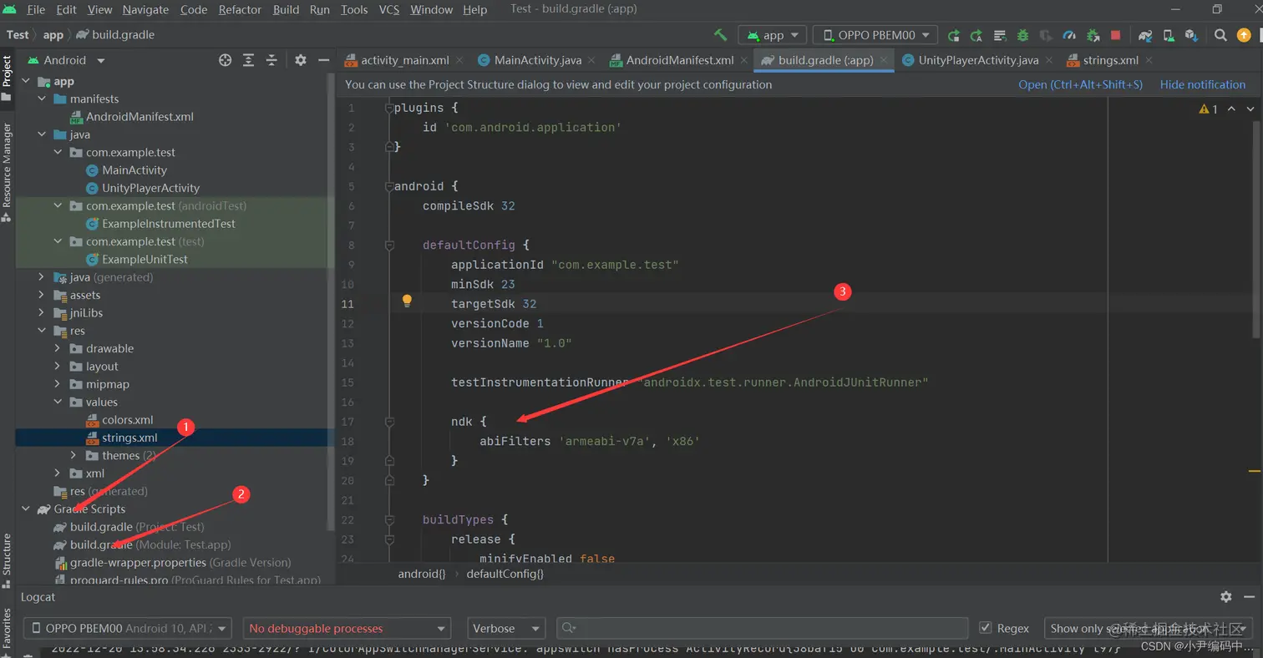
Task: Click defaultConfig{} breadcrumb
Action: coord(505,574)
